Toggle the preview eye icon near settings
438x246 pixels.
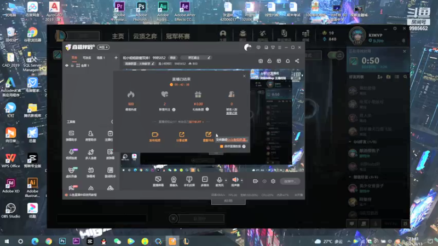tap(264, 181)
